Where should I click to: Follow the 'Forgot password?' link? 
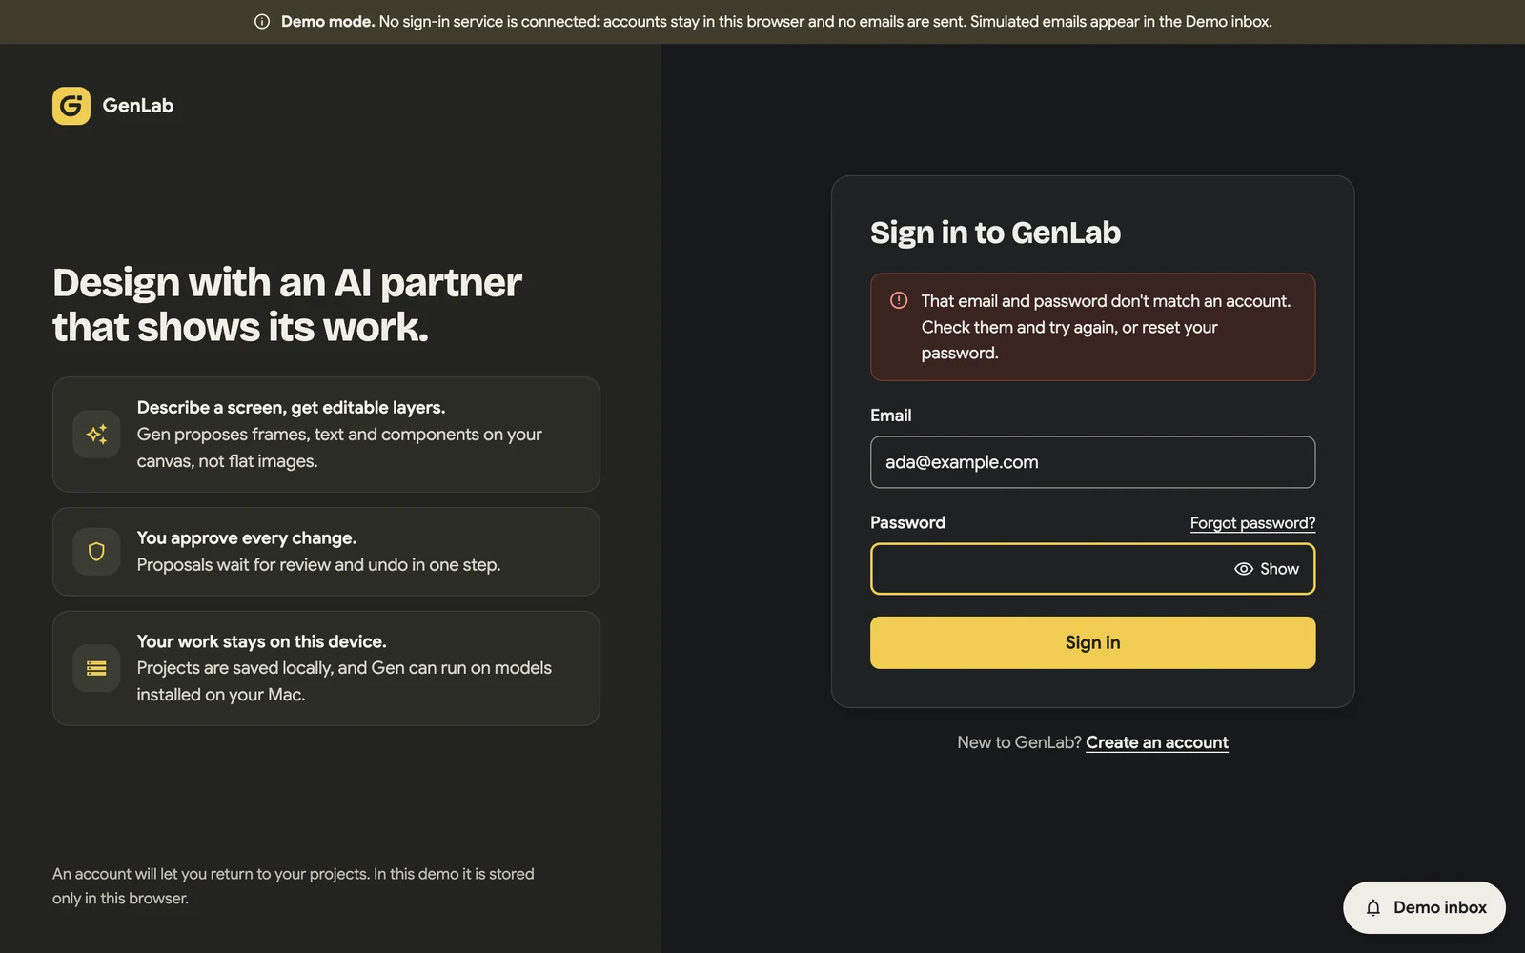pos(1252,523)
